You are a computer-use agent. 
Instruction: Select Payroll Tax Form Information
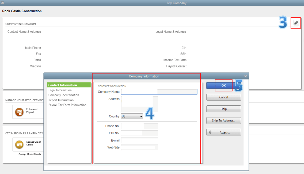(67, 105)
